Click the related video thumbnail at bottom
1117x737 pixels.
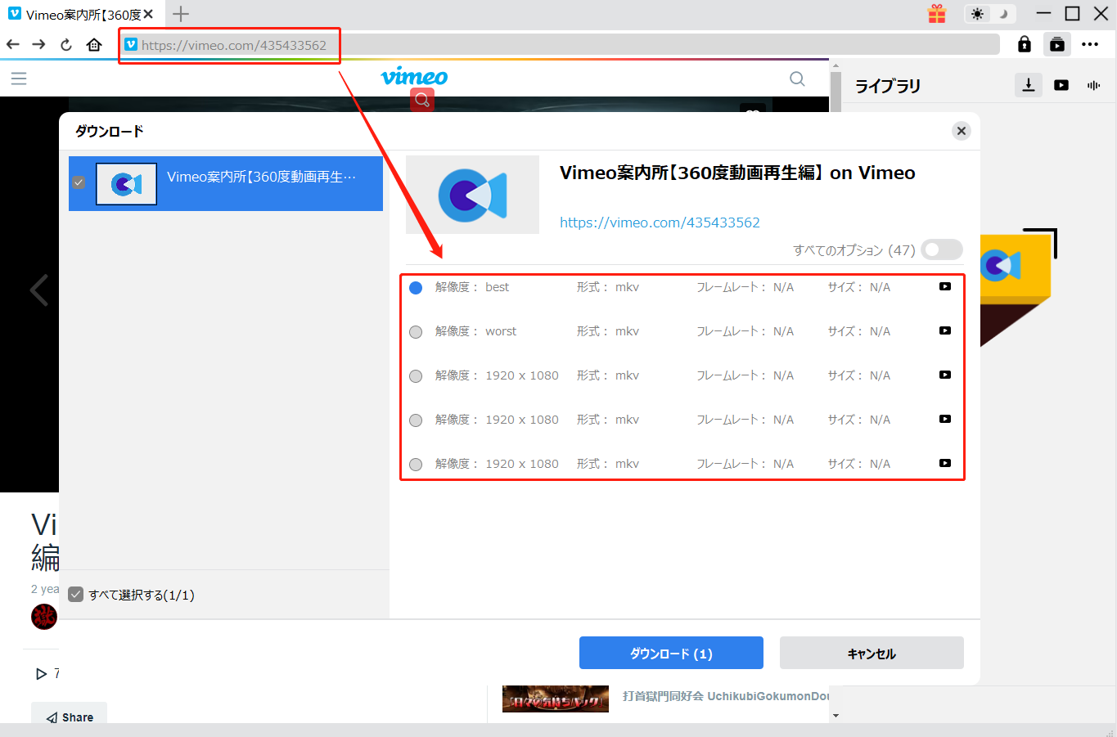click(556, 699)
